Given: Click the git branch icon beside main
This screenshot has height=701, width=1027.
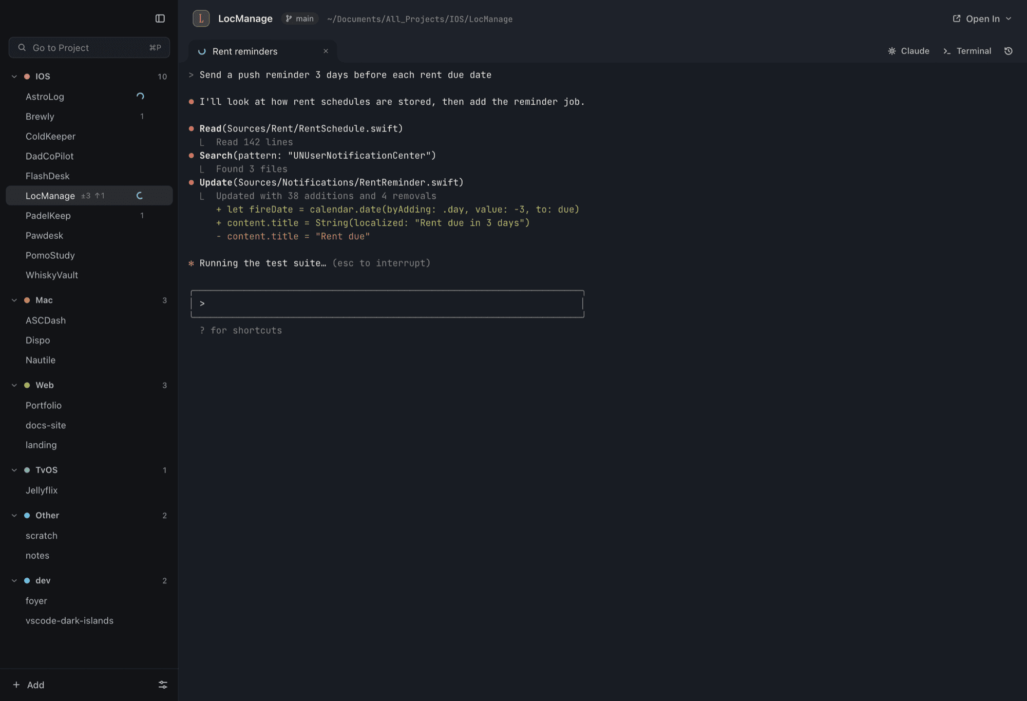Looking at the screenshot, I should tap(289, 18).
